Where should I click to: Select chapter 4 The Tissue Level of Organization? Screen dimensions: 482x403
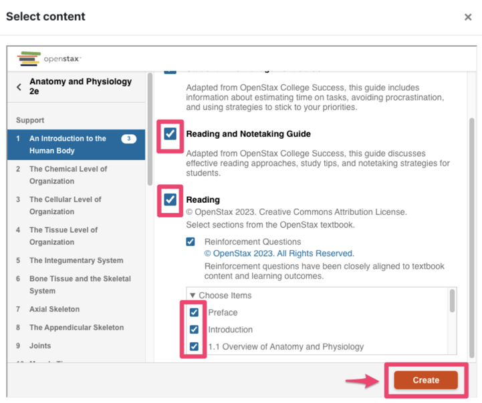[63, 236]
